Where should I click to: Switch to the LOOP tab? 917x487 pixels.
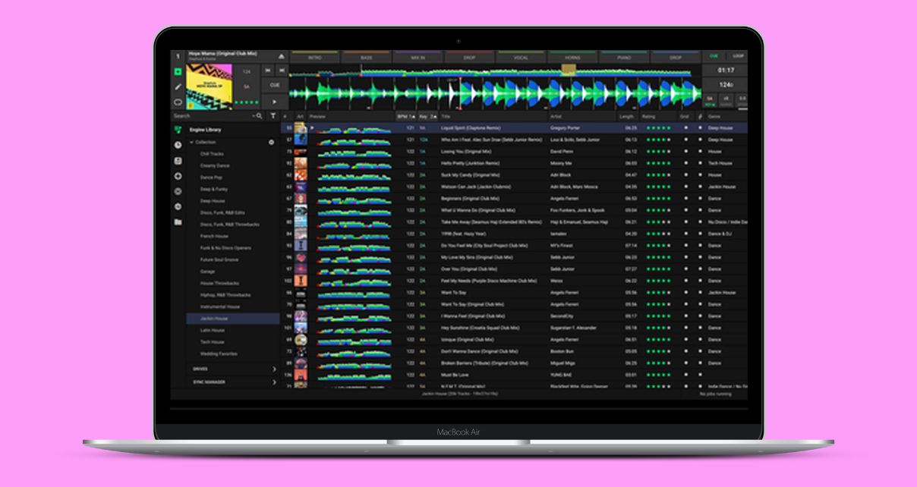(x=740, y=55)
